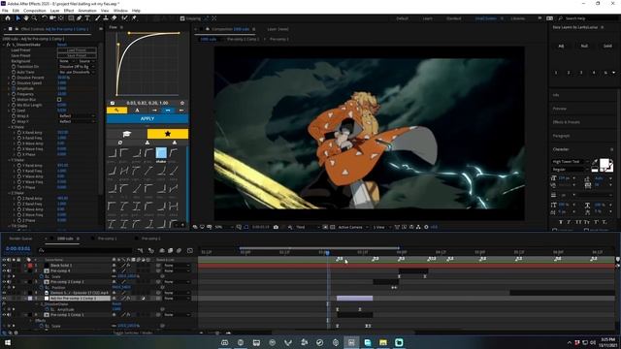Open the Animation menu
621x349 pixels.
coord(87,11)
